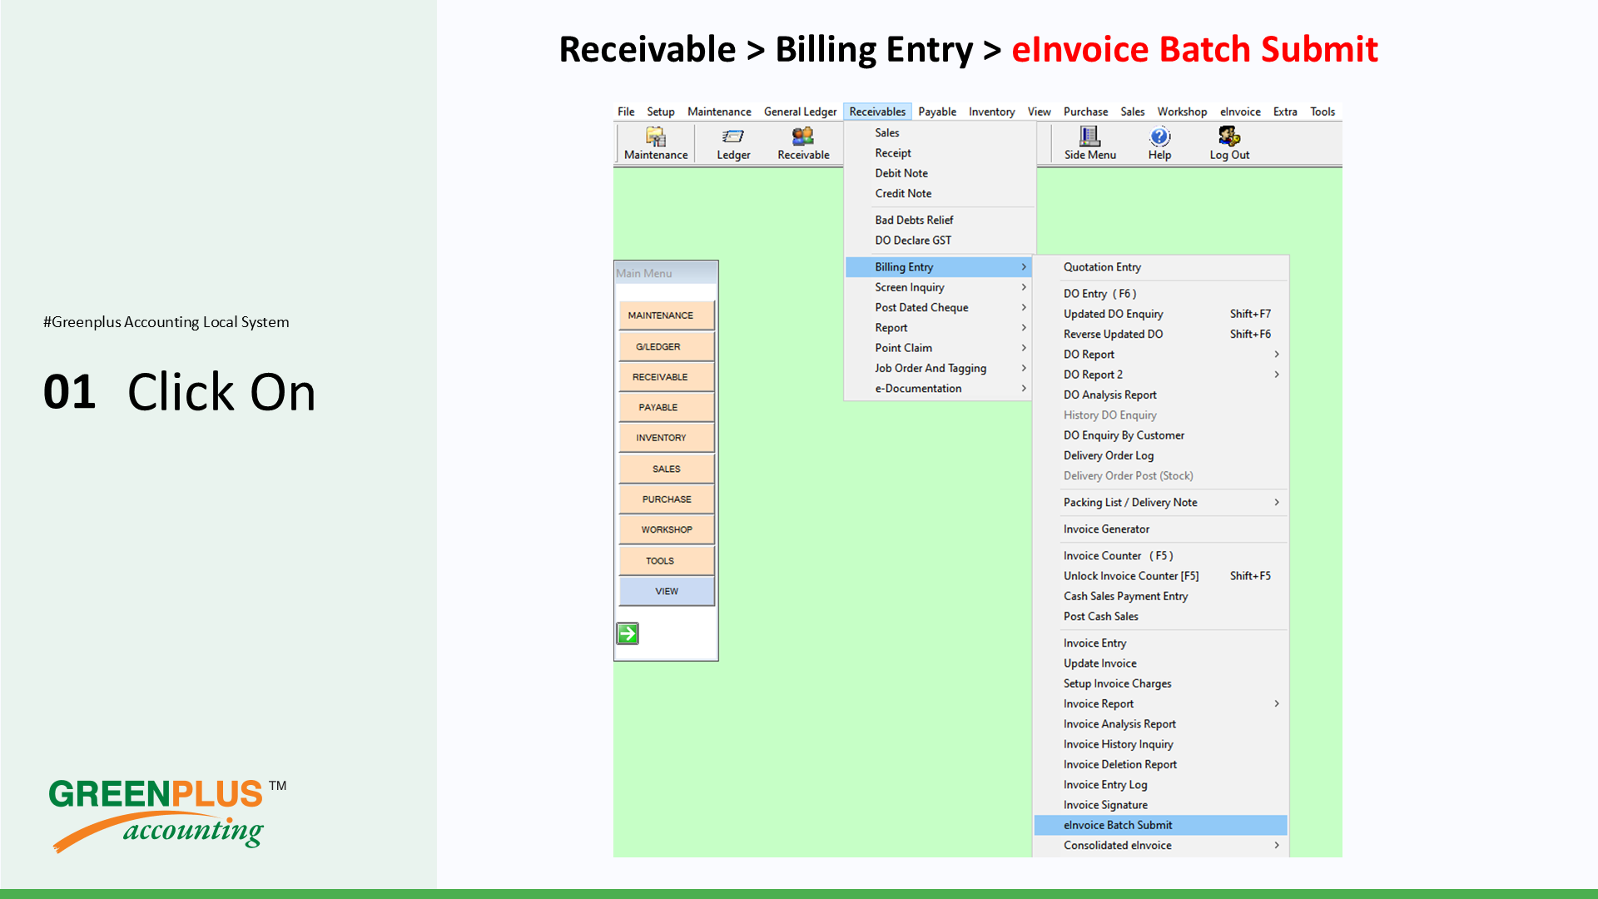Viewport: 1598px width, 899px height.
Task: Open the Tools menu in menu bar
Action: coord(1323,112)
